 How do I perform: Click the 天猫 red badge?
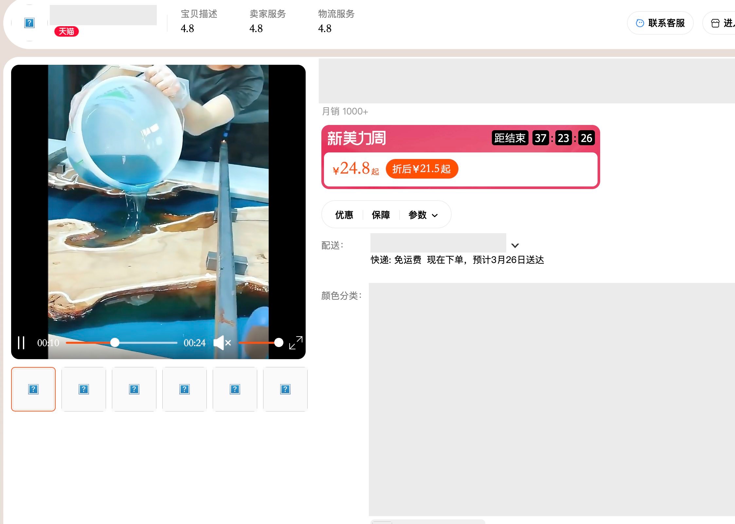point(66,31)
